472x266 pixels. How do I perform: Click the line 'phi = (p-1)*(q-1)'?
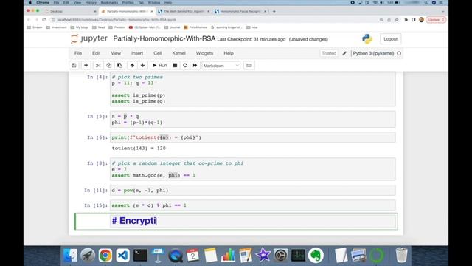pos(137,123)
